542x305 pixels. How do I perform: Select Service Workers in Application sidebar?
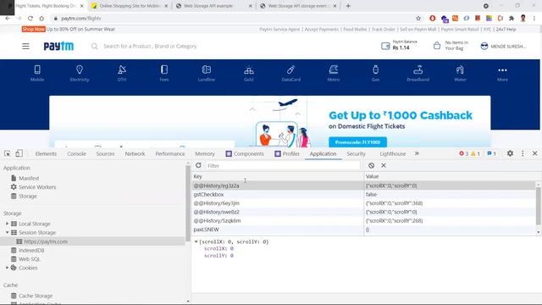point(37,187)
